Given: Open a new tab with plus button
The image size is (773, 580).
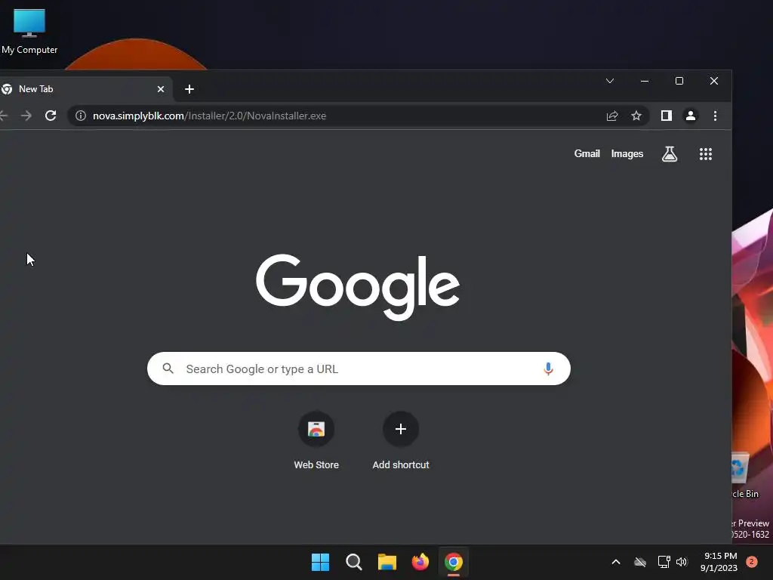Looking at the screenshot, I should 189,89.
